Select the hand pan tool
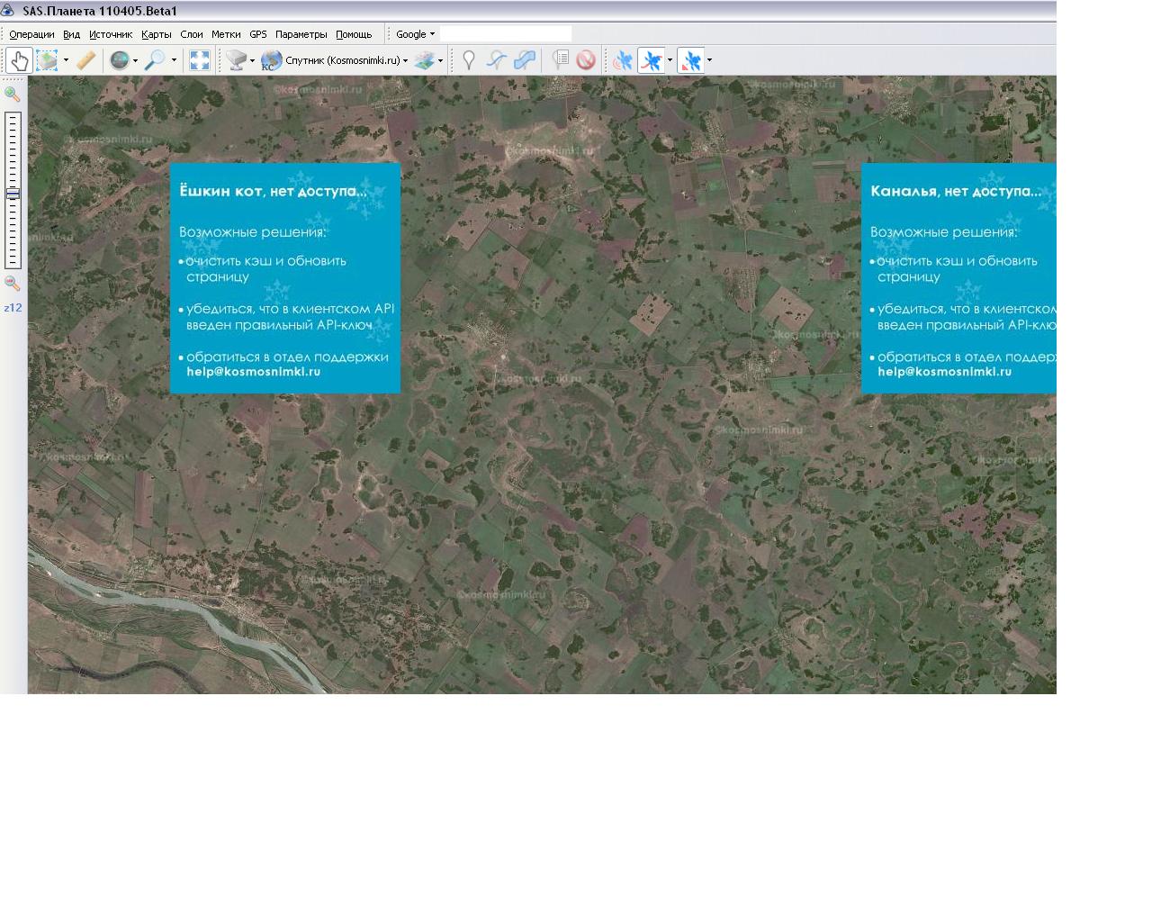 pyautogui.click(x=19, y=60)
